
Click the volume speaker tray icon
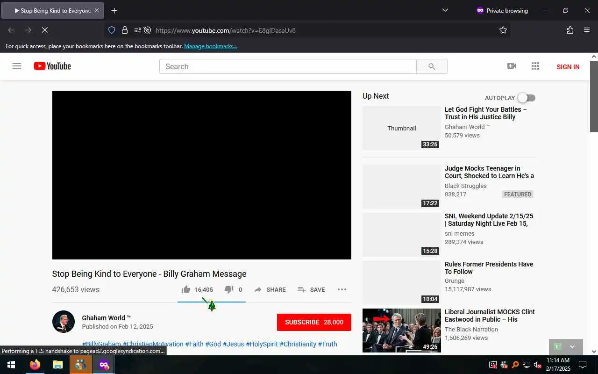point(538,365)
